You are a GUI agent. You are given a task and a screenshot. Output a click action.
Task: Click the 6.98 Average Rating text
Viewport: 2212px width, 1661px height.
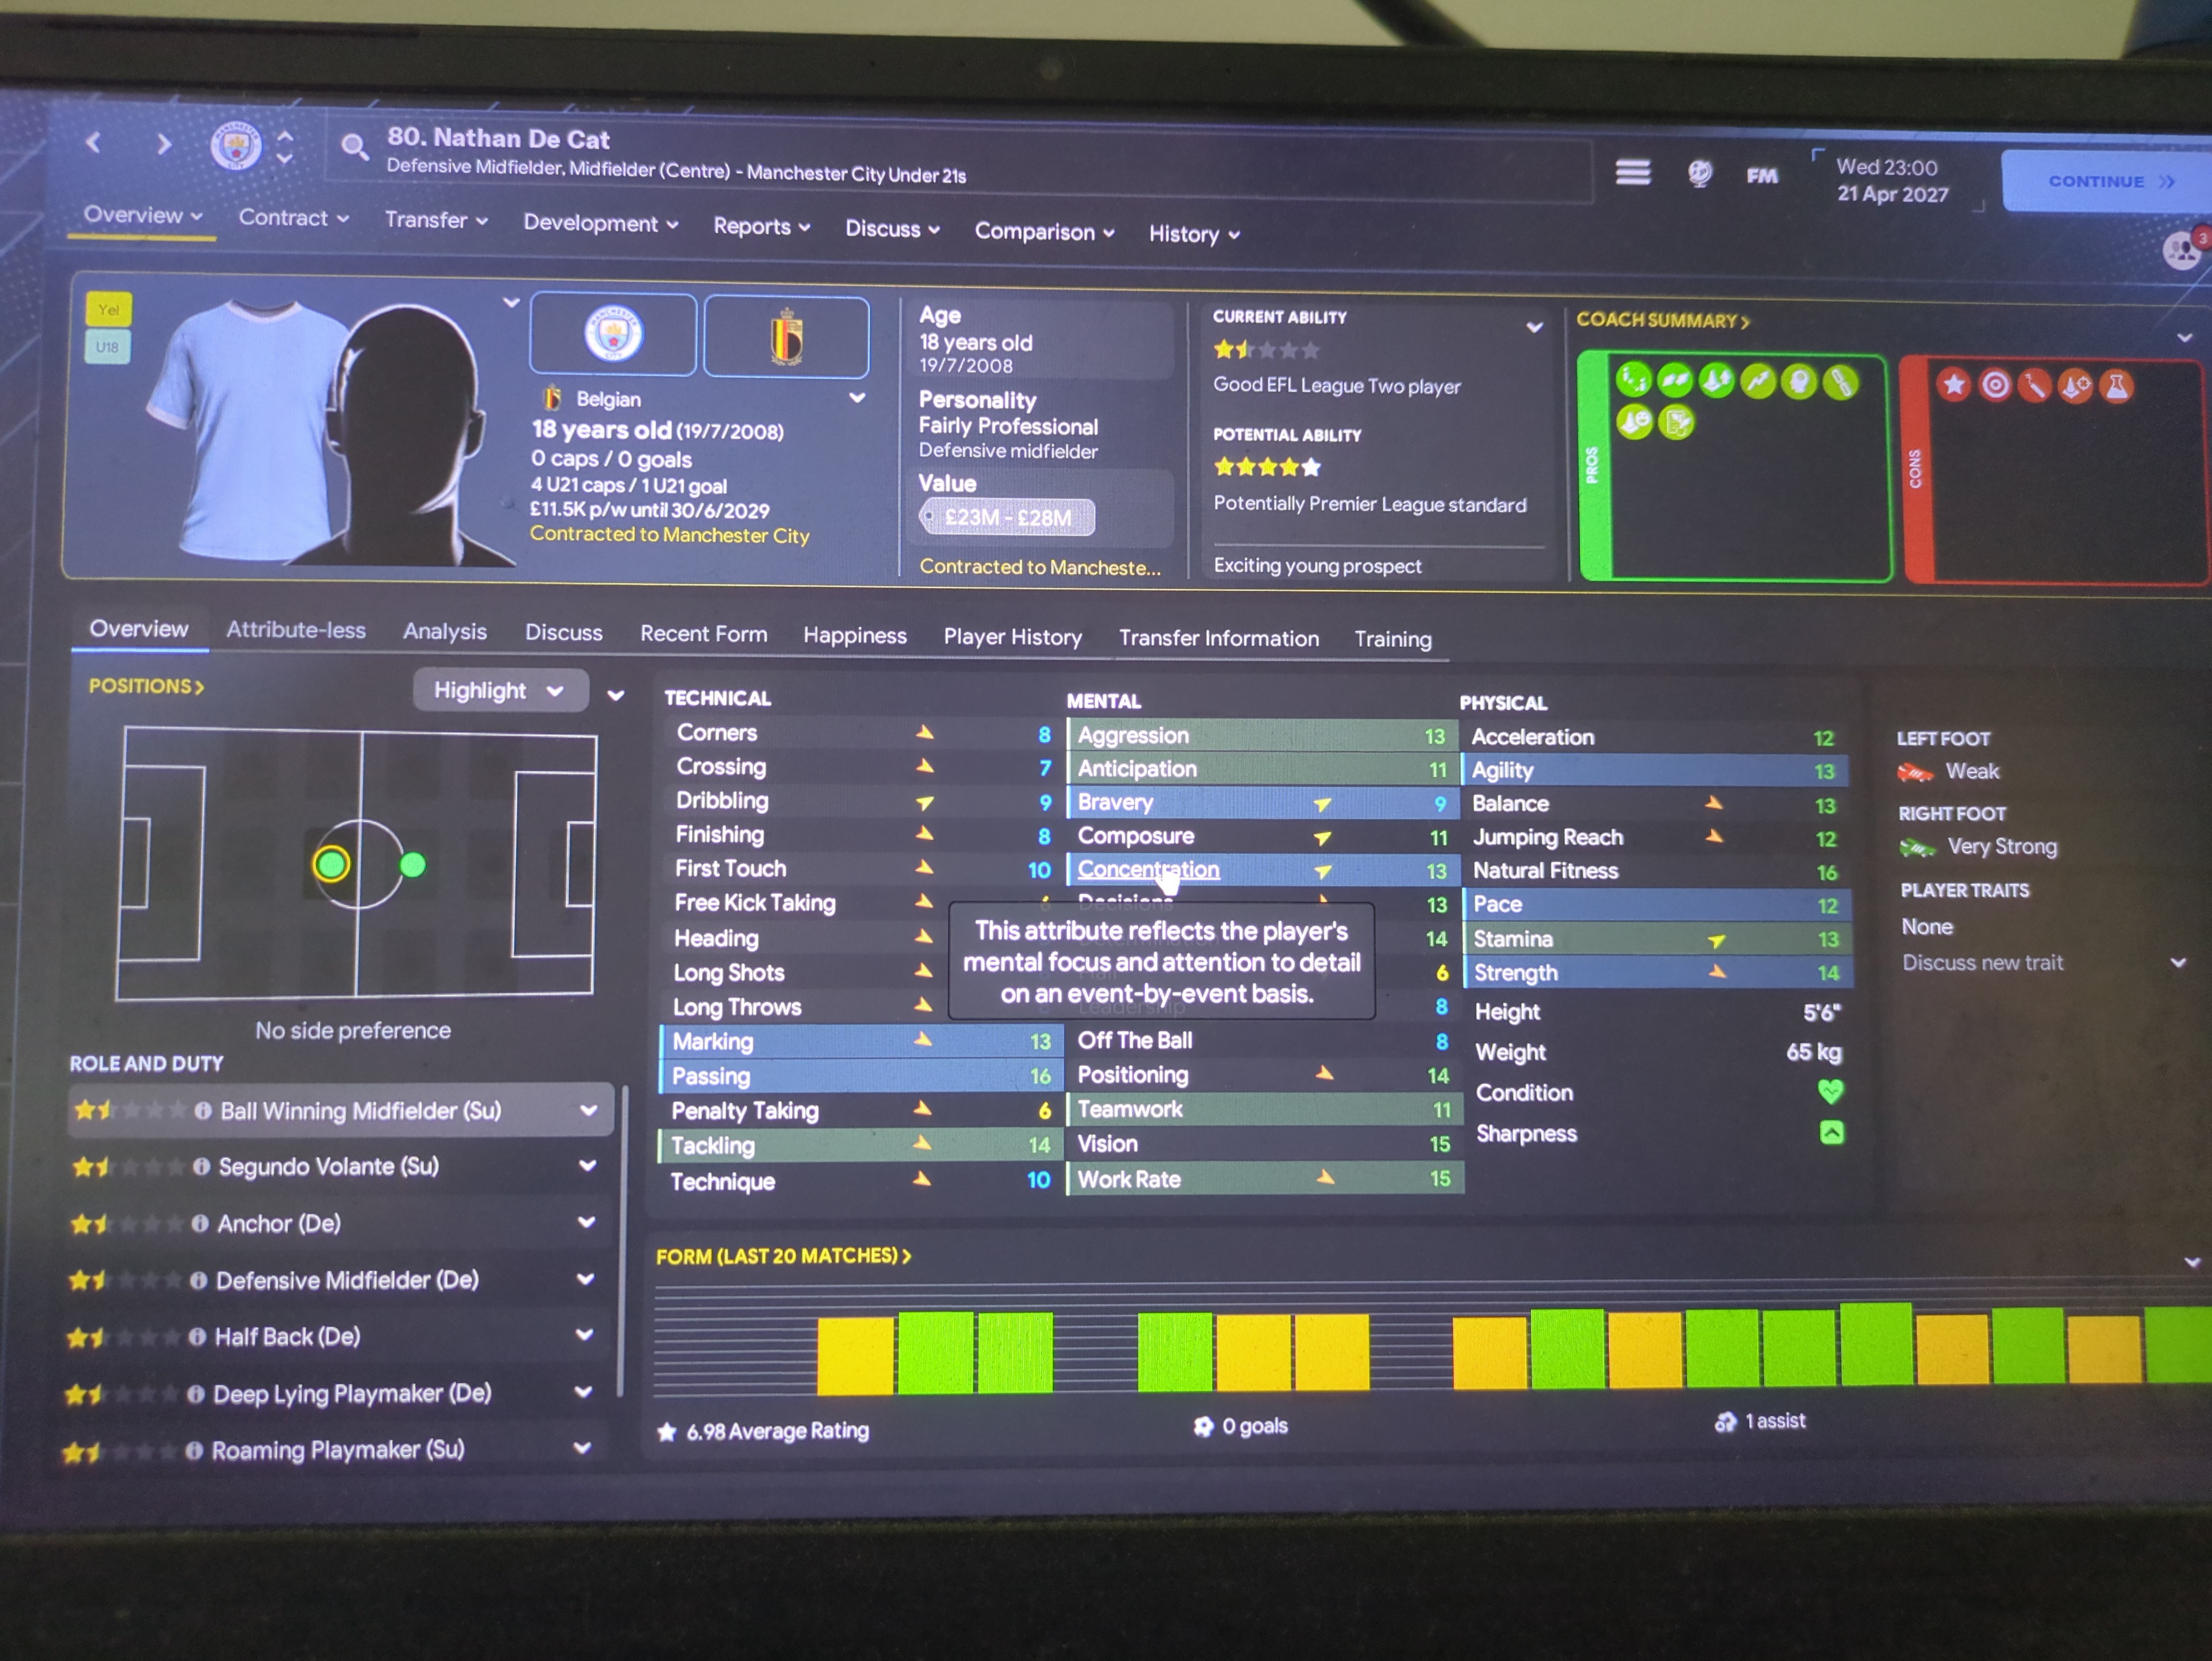tap(777, 1432)
